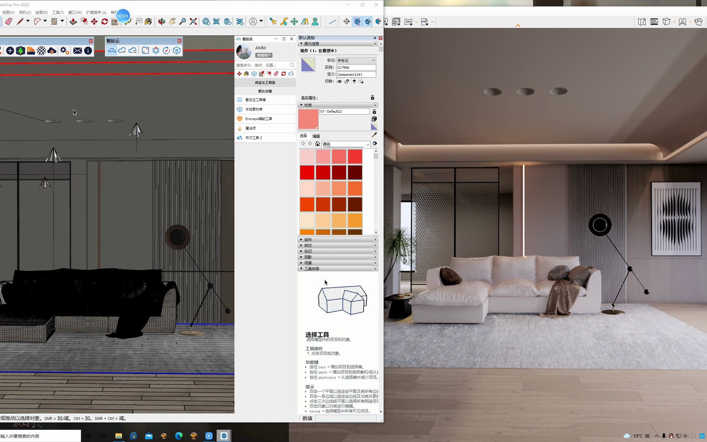
Task: Click the 3D box icon in Zhida Cloud toolbar
Action: tap(177, 50)
